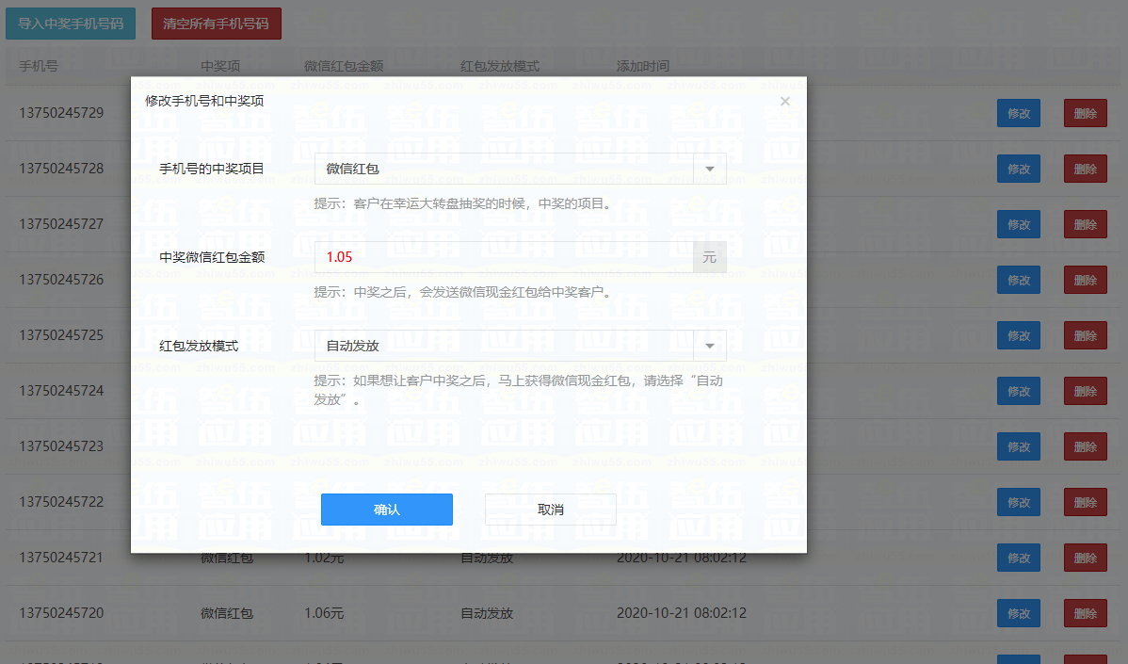
Task: Click 修改 for phone 13750245723
Action: click(x=1019, y=446)
